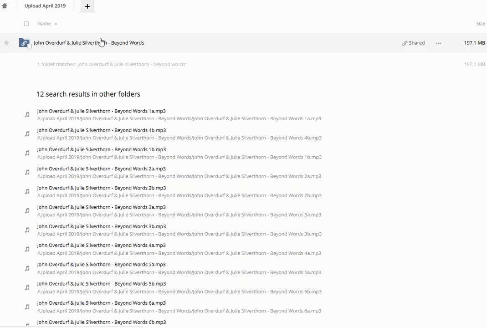Favorite the Beyond Words folder star
This screenshot has height=328, width=487.
(6, 43)
